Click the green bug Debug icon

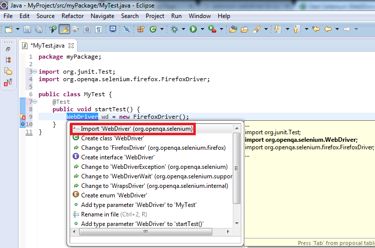175,29
